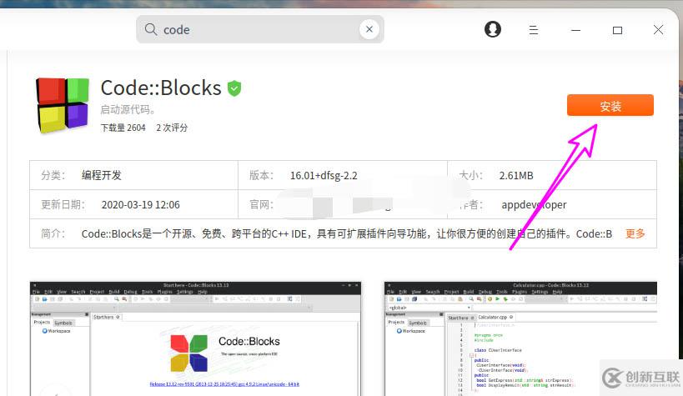The image size is (683, 396).
Task: Click the Code::Blocks app icon
Action: [x=63, y=105]
